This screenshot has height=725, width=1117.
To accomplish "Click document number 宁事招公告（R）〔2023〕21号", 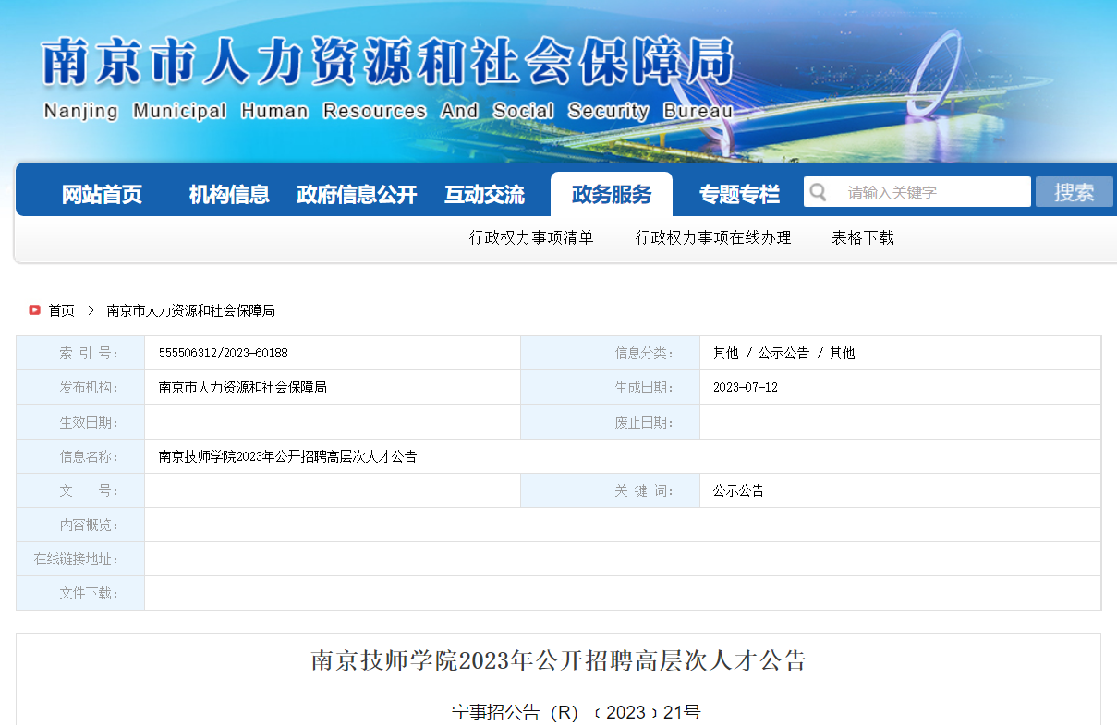I will point(577,713).
